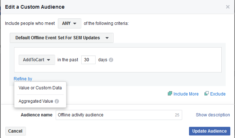235x138 pixels.
Task: Click the Include More stacked squares icon
Action: (x=170, y=94)
